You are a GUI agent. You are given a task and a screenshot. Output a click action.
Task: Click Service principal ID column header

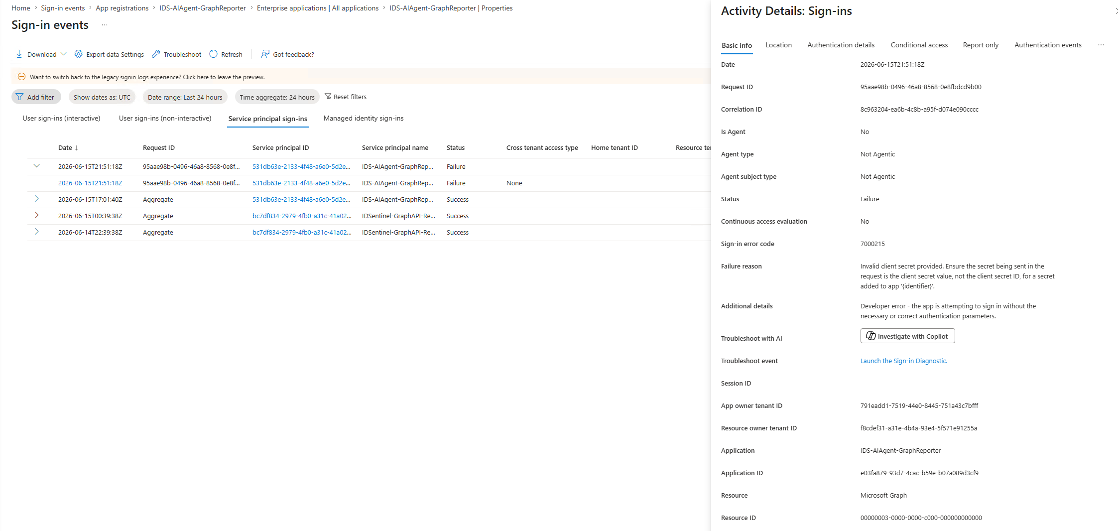click(x=281, y=147)
